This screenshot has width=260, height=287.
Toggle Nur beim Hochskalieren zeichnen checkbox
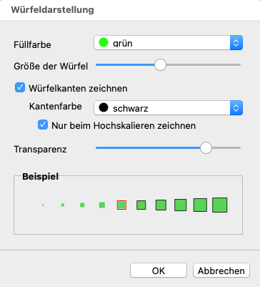click(43, 125)
